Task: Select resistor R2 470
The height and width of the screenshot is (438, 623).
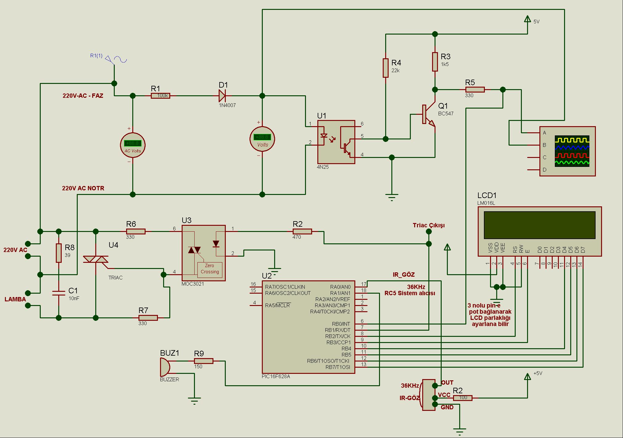Action: 302,231
